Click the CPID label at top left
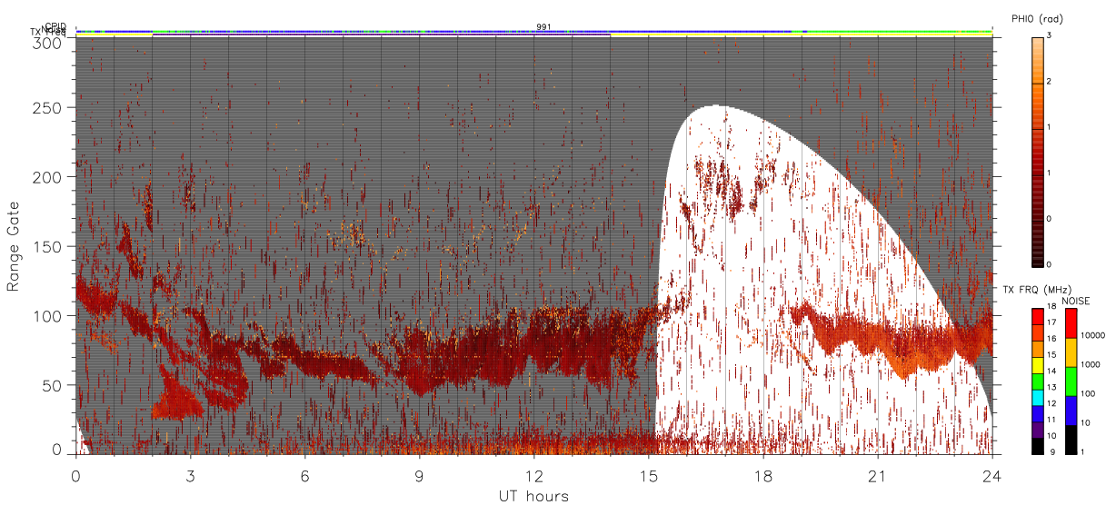Screen dimensions: 1116x515 pos(55,27)
